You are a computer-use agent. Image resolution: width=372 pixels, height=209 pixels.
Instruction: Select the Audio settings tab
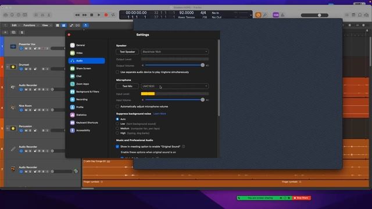tap(87, 60)
